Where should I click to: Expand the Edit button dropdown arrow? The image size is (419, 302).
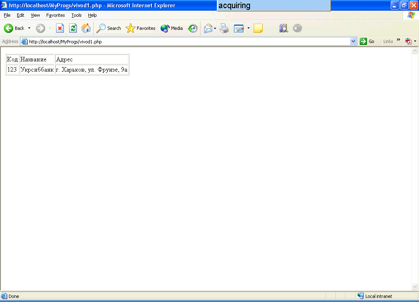pos(248,28)
